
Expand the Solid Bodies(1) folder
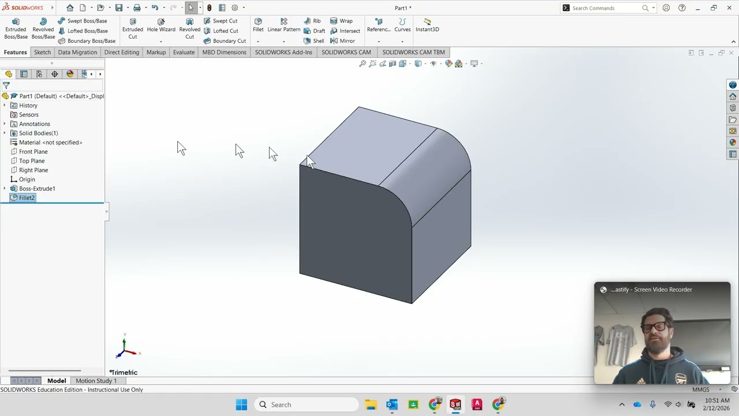(5, 133)
